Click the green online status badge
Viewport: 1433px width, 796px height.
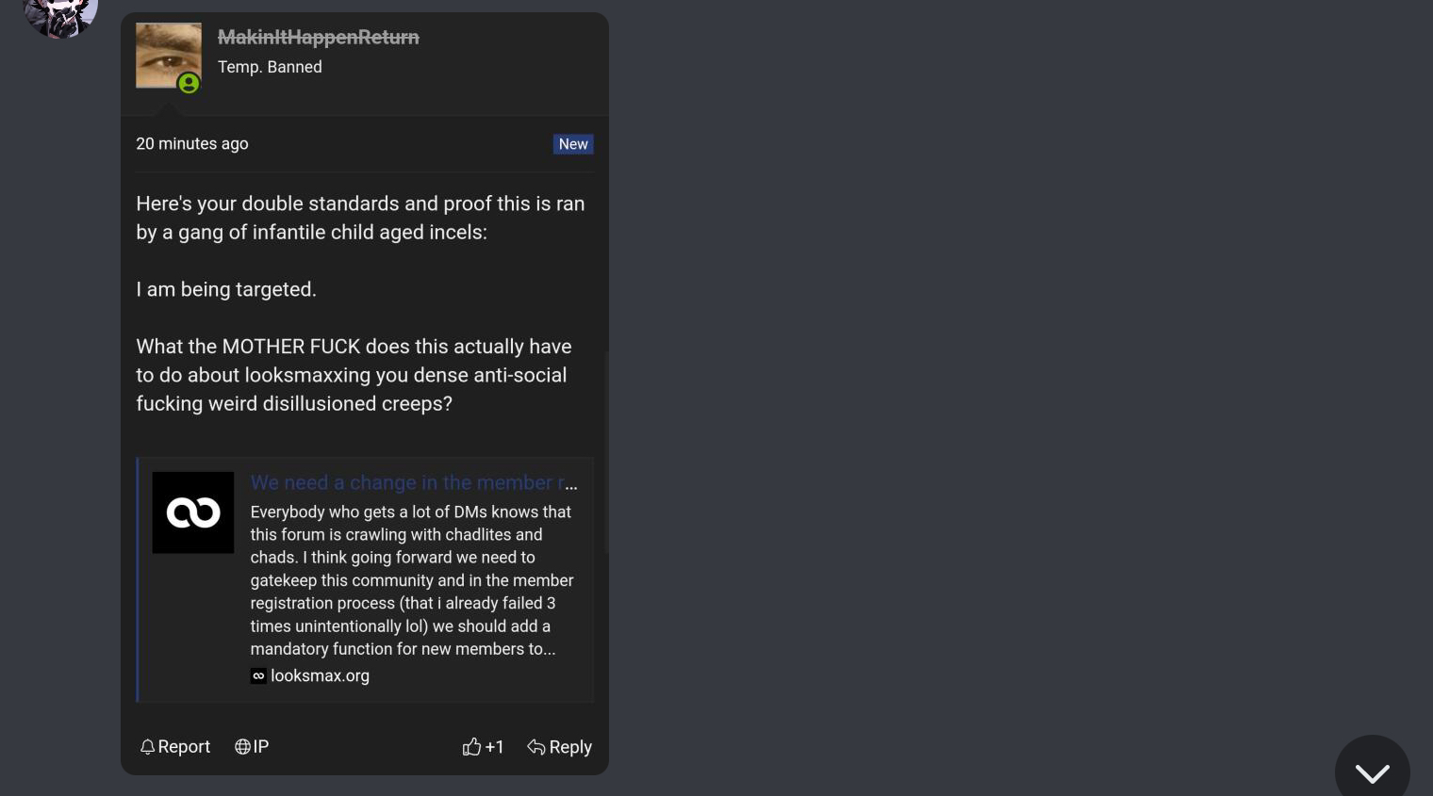[189, 84]
